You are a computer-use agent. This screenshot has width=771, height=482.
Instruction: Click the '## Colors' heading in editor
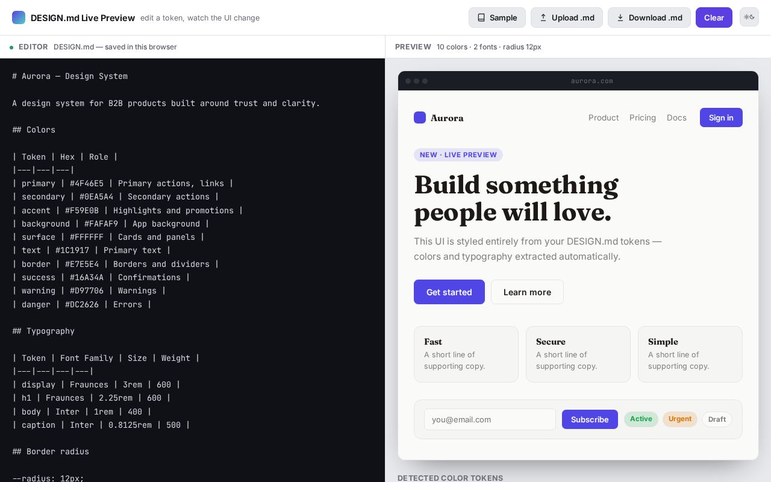[34, 130]
